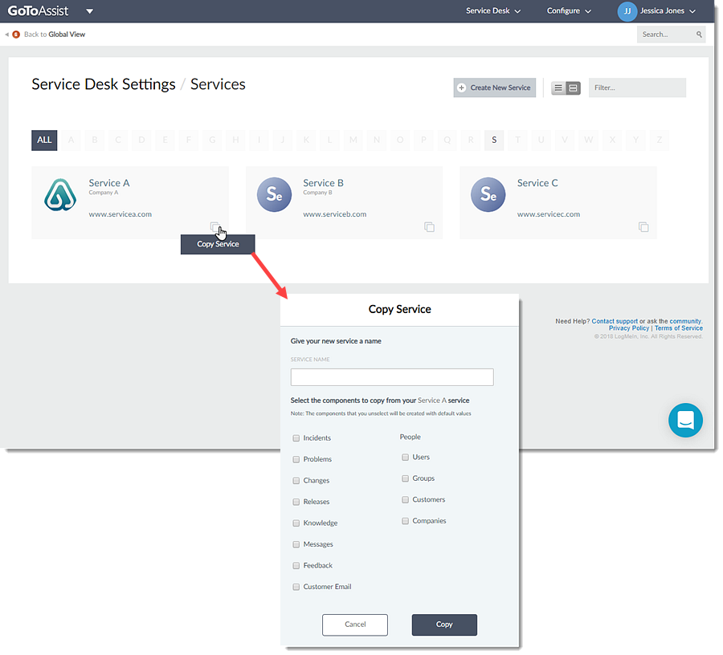Expand the GoToAssist product dropdown arrow

pos(89,11)
